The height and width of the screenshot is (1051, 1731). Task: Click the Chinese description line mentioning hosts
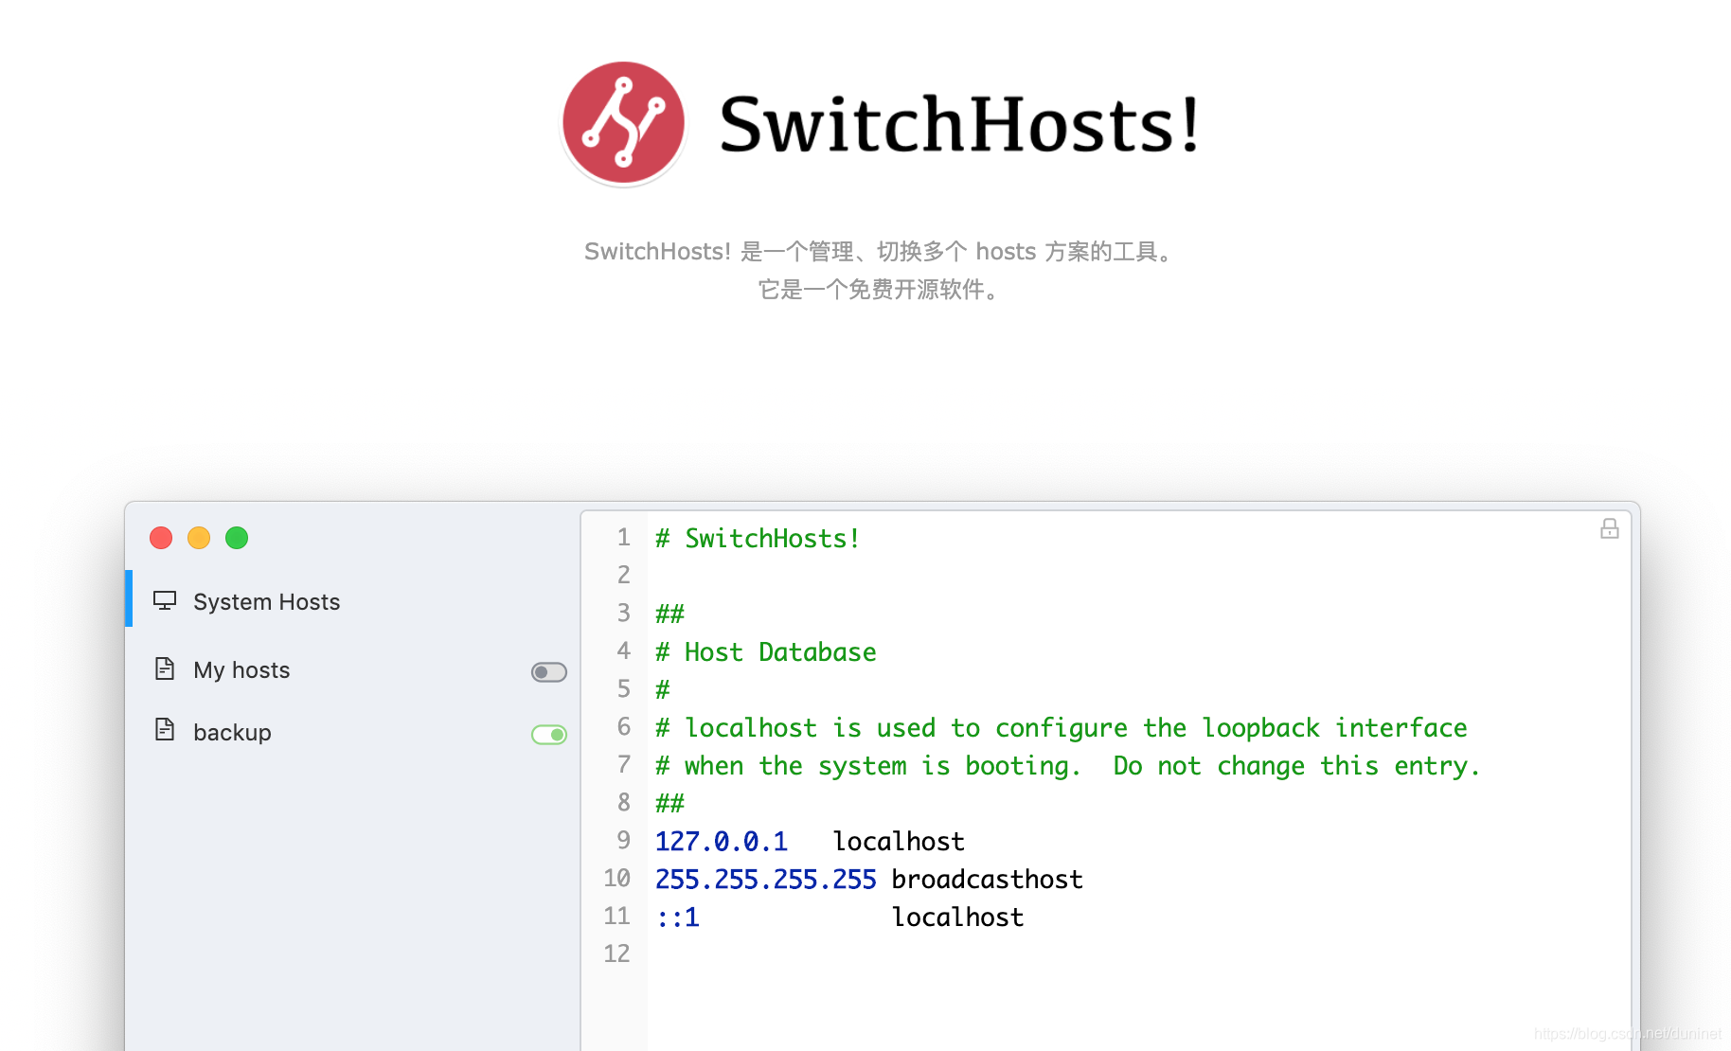point(880,252)
